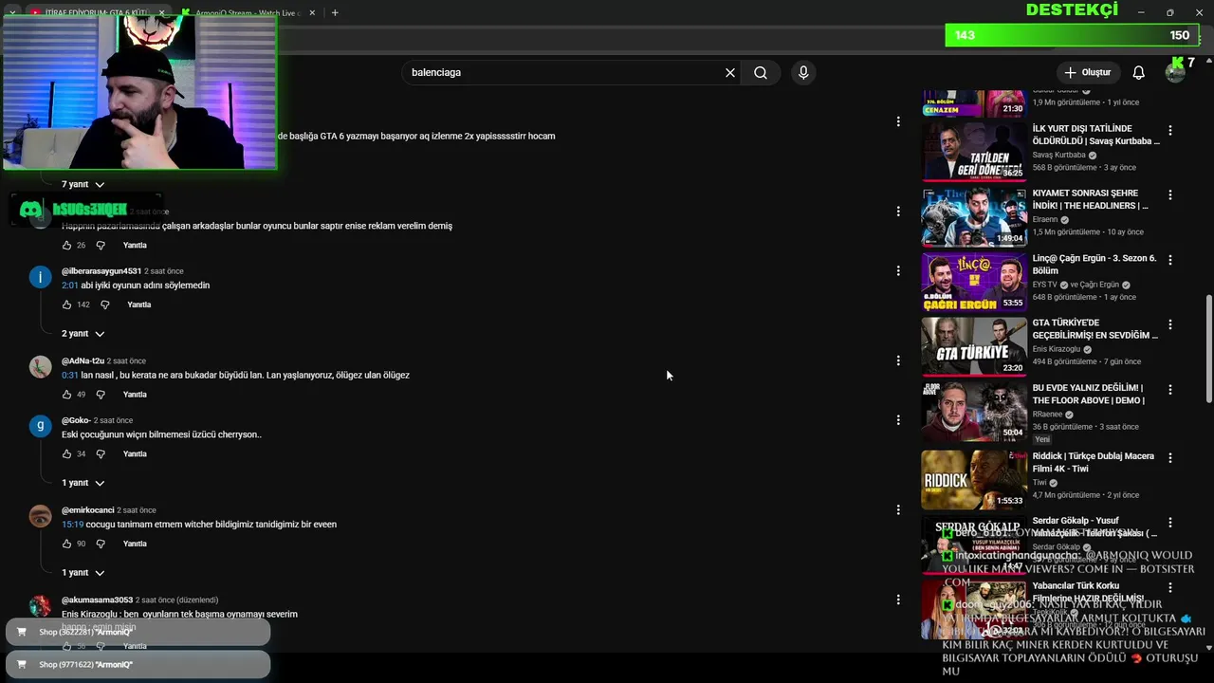
Task: Open a new browser tab
Action: point(335,12)
